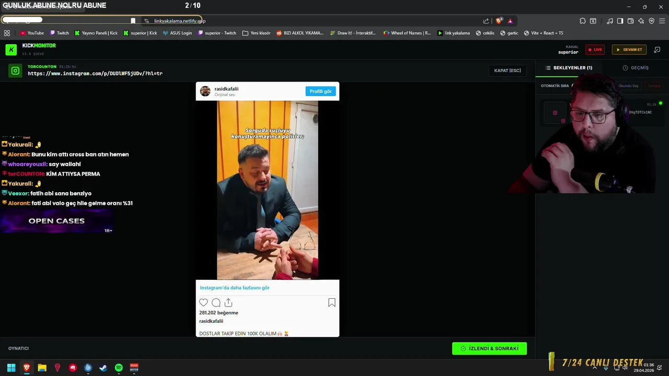Click the DEVAM ET button
The image size is (669, 376).
tap(629, 50)
